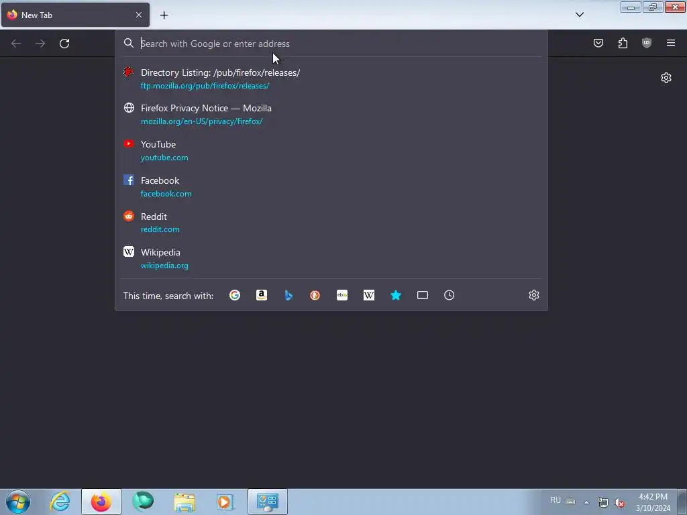Search this time with Bing
The width and height of the screenshot is (687, 515).
tap(288, 295)
